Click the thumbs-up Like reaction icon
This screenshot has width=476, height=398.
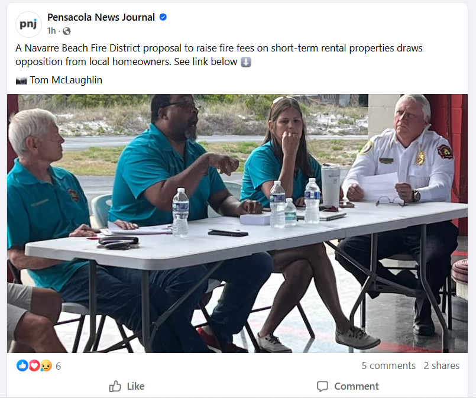point(22,365)
